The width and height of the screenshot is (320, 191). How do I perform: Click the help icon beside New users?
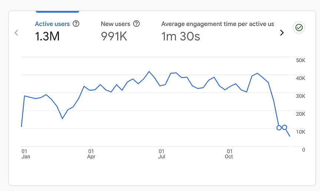136,24
